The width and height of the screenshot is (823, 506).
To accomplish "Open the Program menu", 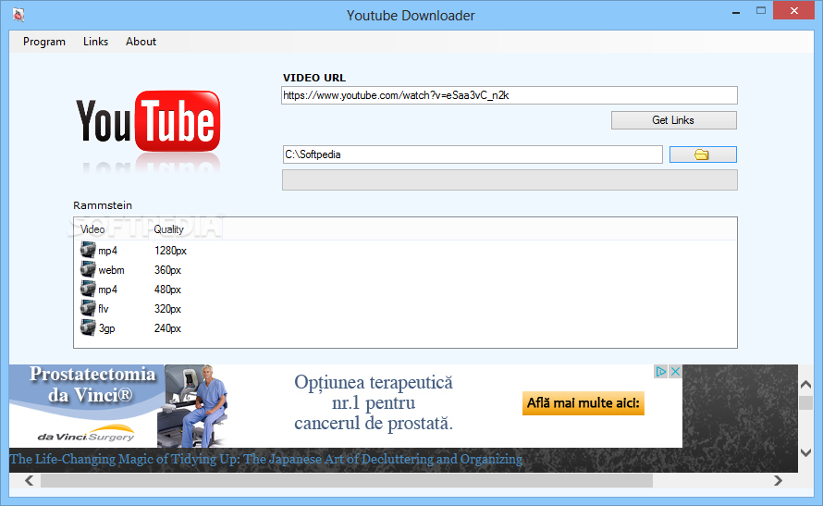I will [x=44, y=42].
